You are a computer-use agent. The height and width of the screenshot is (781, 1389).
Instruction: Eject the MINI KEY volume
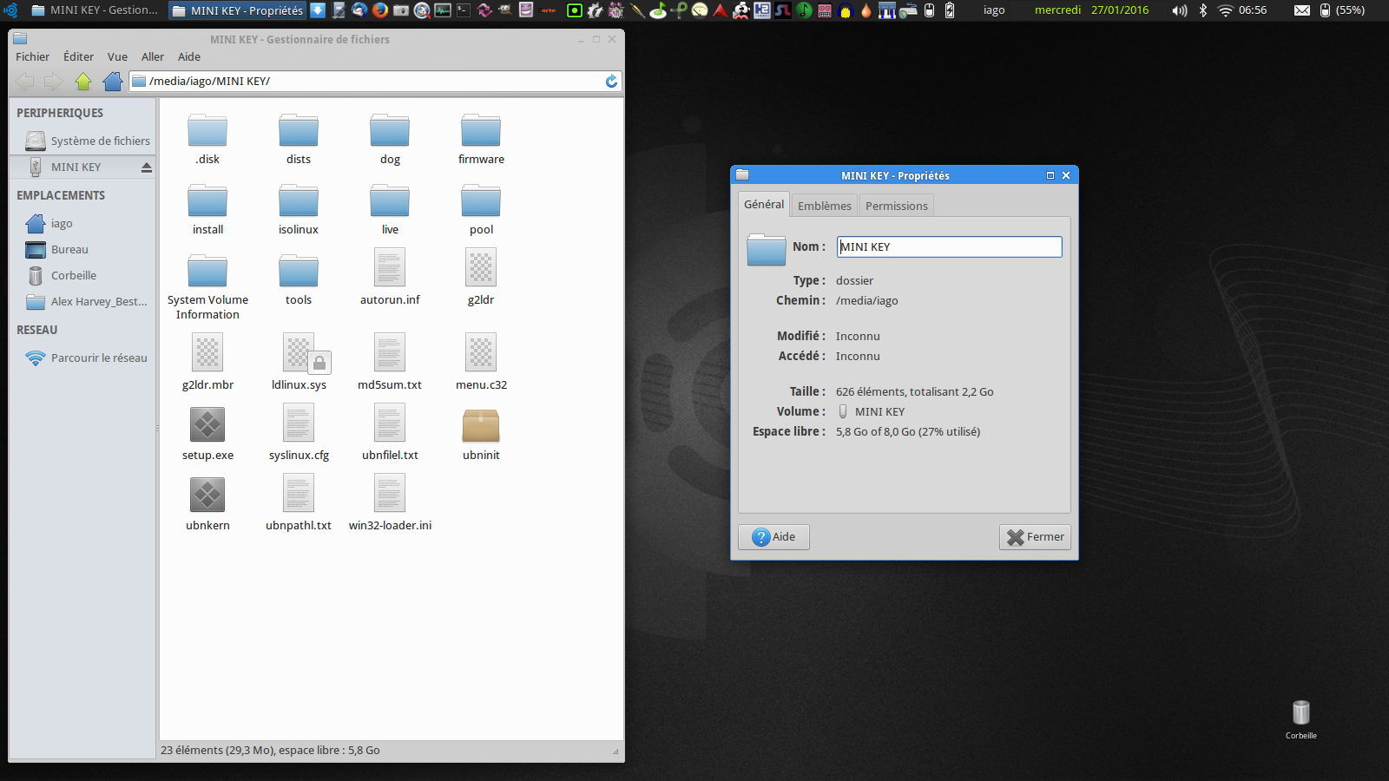click(x=147, y=167)
